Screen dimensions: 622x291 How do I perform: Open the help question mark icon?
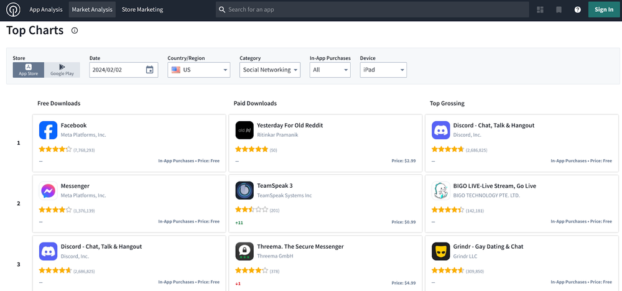(x=577, y=10)
